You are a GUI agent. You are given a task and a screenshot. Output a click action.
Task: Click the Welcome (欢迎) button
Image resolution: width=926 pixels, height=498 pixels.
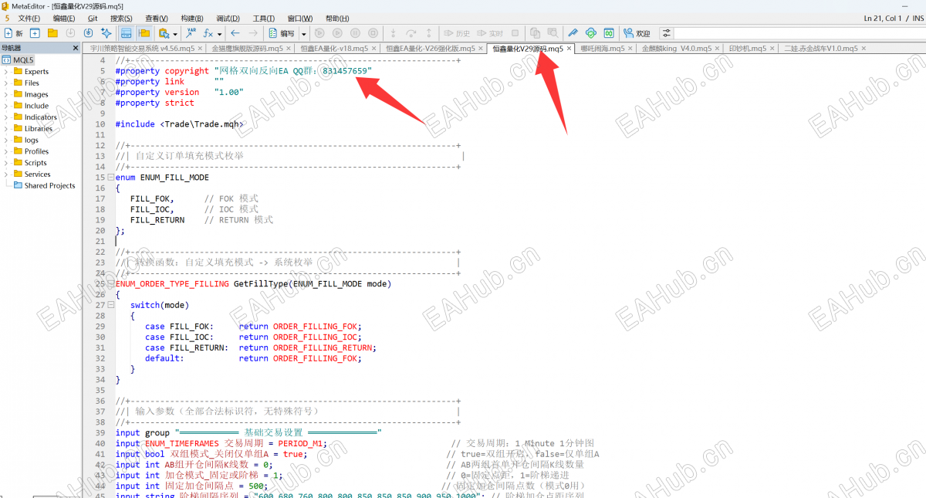click(x=637, y=33)
